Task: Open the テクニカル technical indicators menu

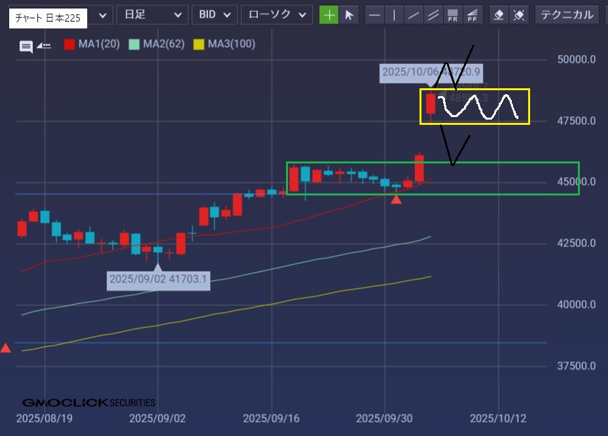Action: (568, 15)
